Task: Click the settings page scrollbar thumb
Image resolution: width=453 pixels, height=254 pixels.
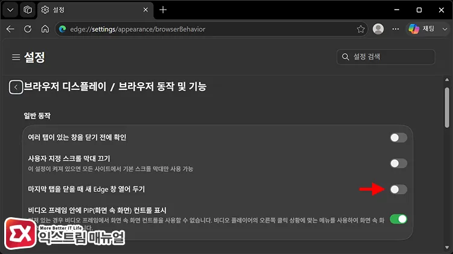Action: tap(447, 107)
